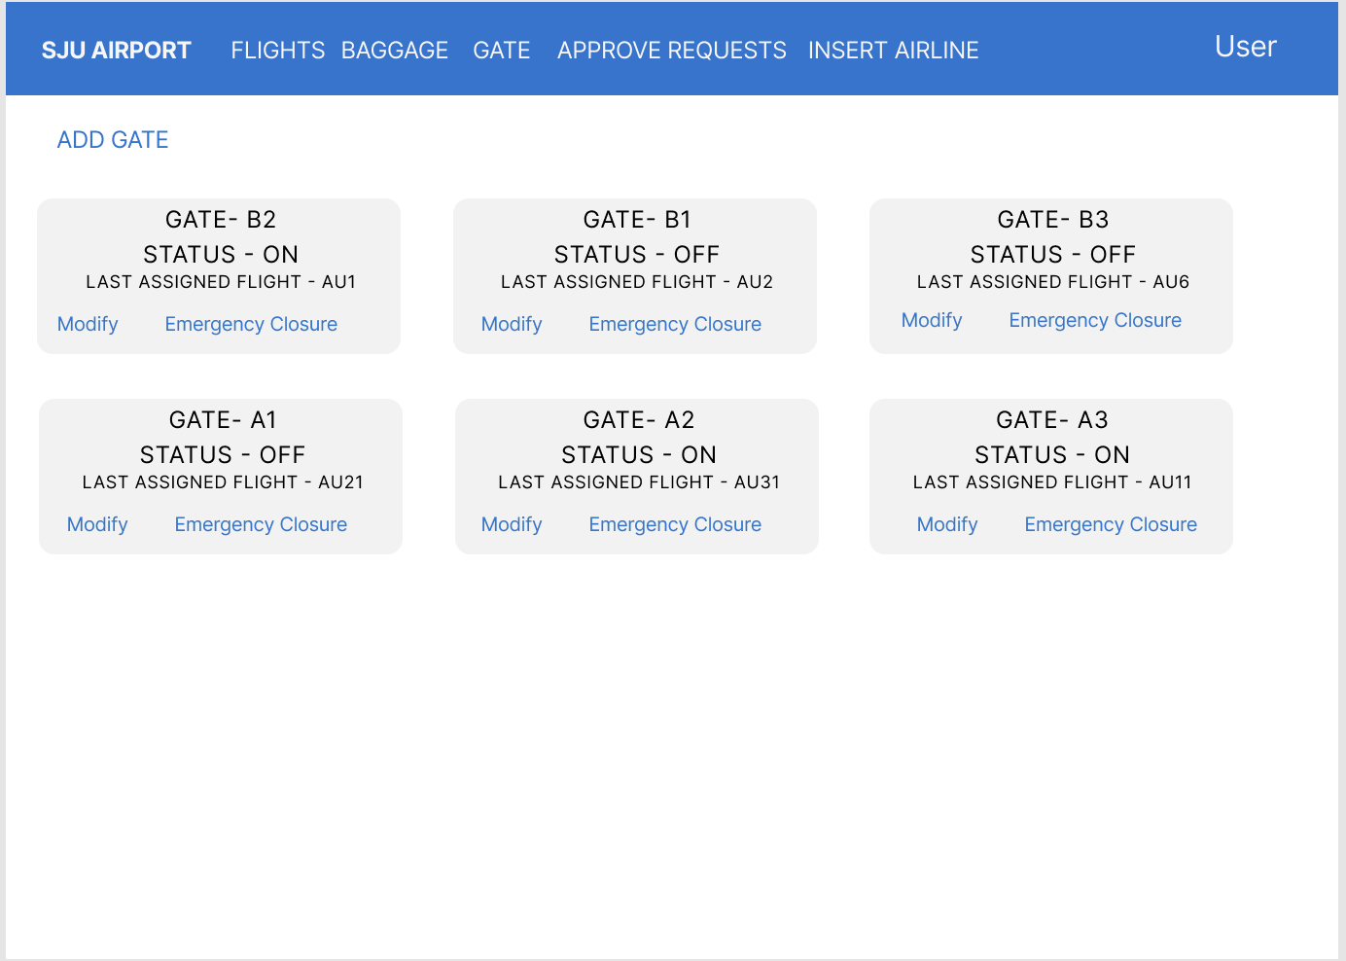Trigger Emergency Closure for gate B1

point(675,324)
